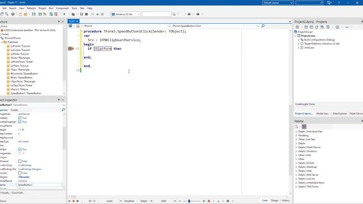
Task: Expand Delphi | DUnitX palette category
Action: pyautogui.click(x=296, y=163)
